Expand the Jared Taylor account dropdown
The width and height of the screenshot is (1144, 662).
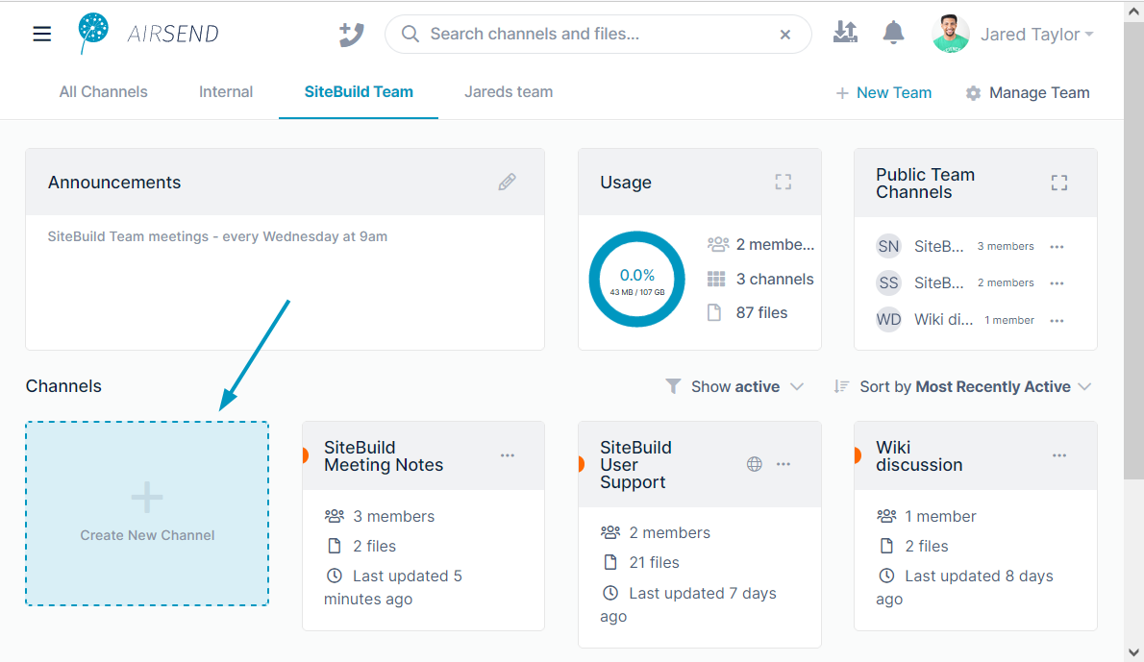tap(1036, 35)
